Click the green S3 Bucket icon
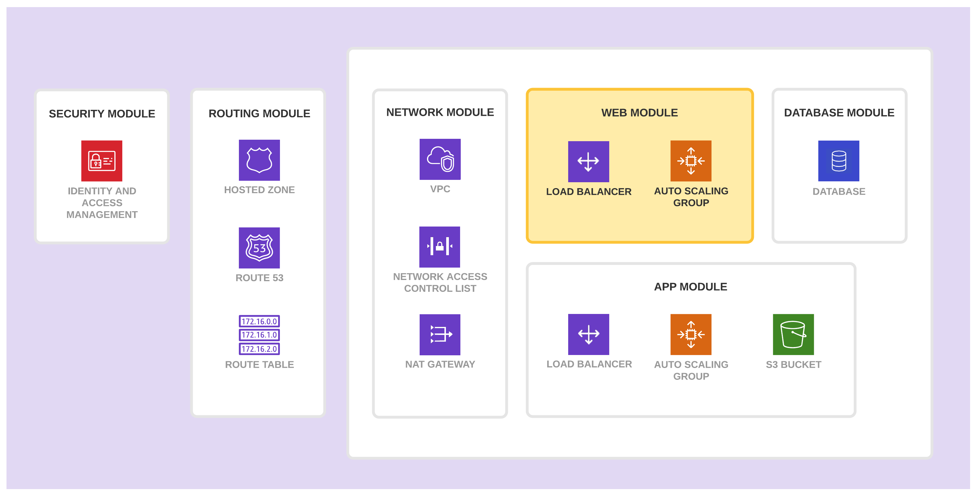976x495 pixels. pyautogui.click(x=793, y=334)
